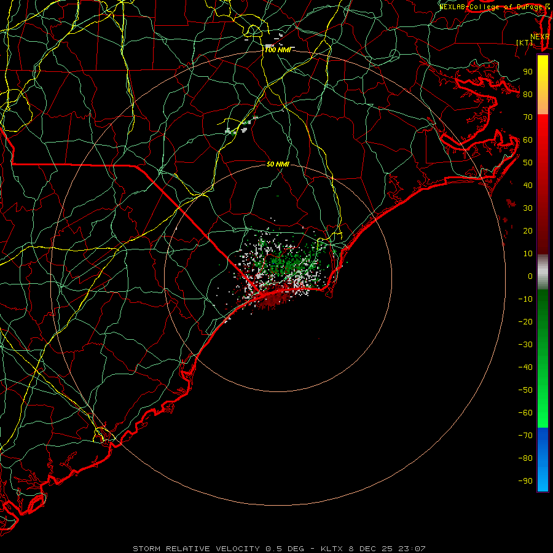The width and height of the screenshot is (553, 553).
Task: Click the legend value 90
Action: pos(528,72)
